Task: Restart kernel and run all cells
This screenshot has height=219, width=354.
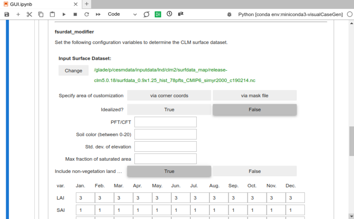Action: pos(98,14)
